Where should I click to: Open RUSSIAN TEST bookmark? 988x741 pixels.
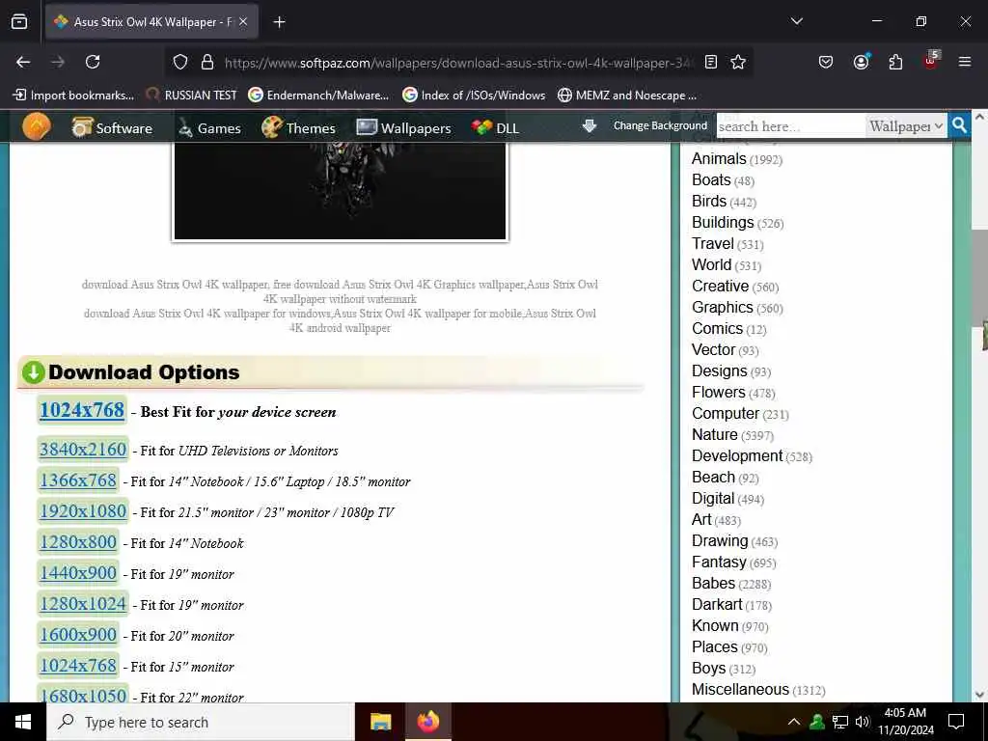(192, 96)
